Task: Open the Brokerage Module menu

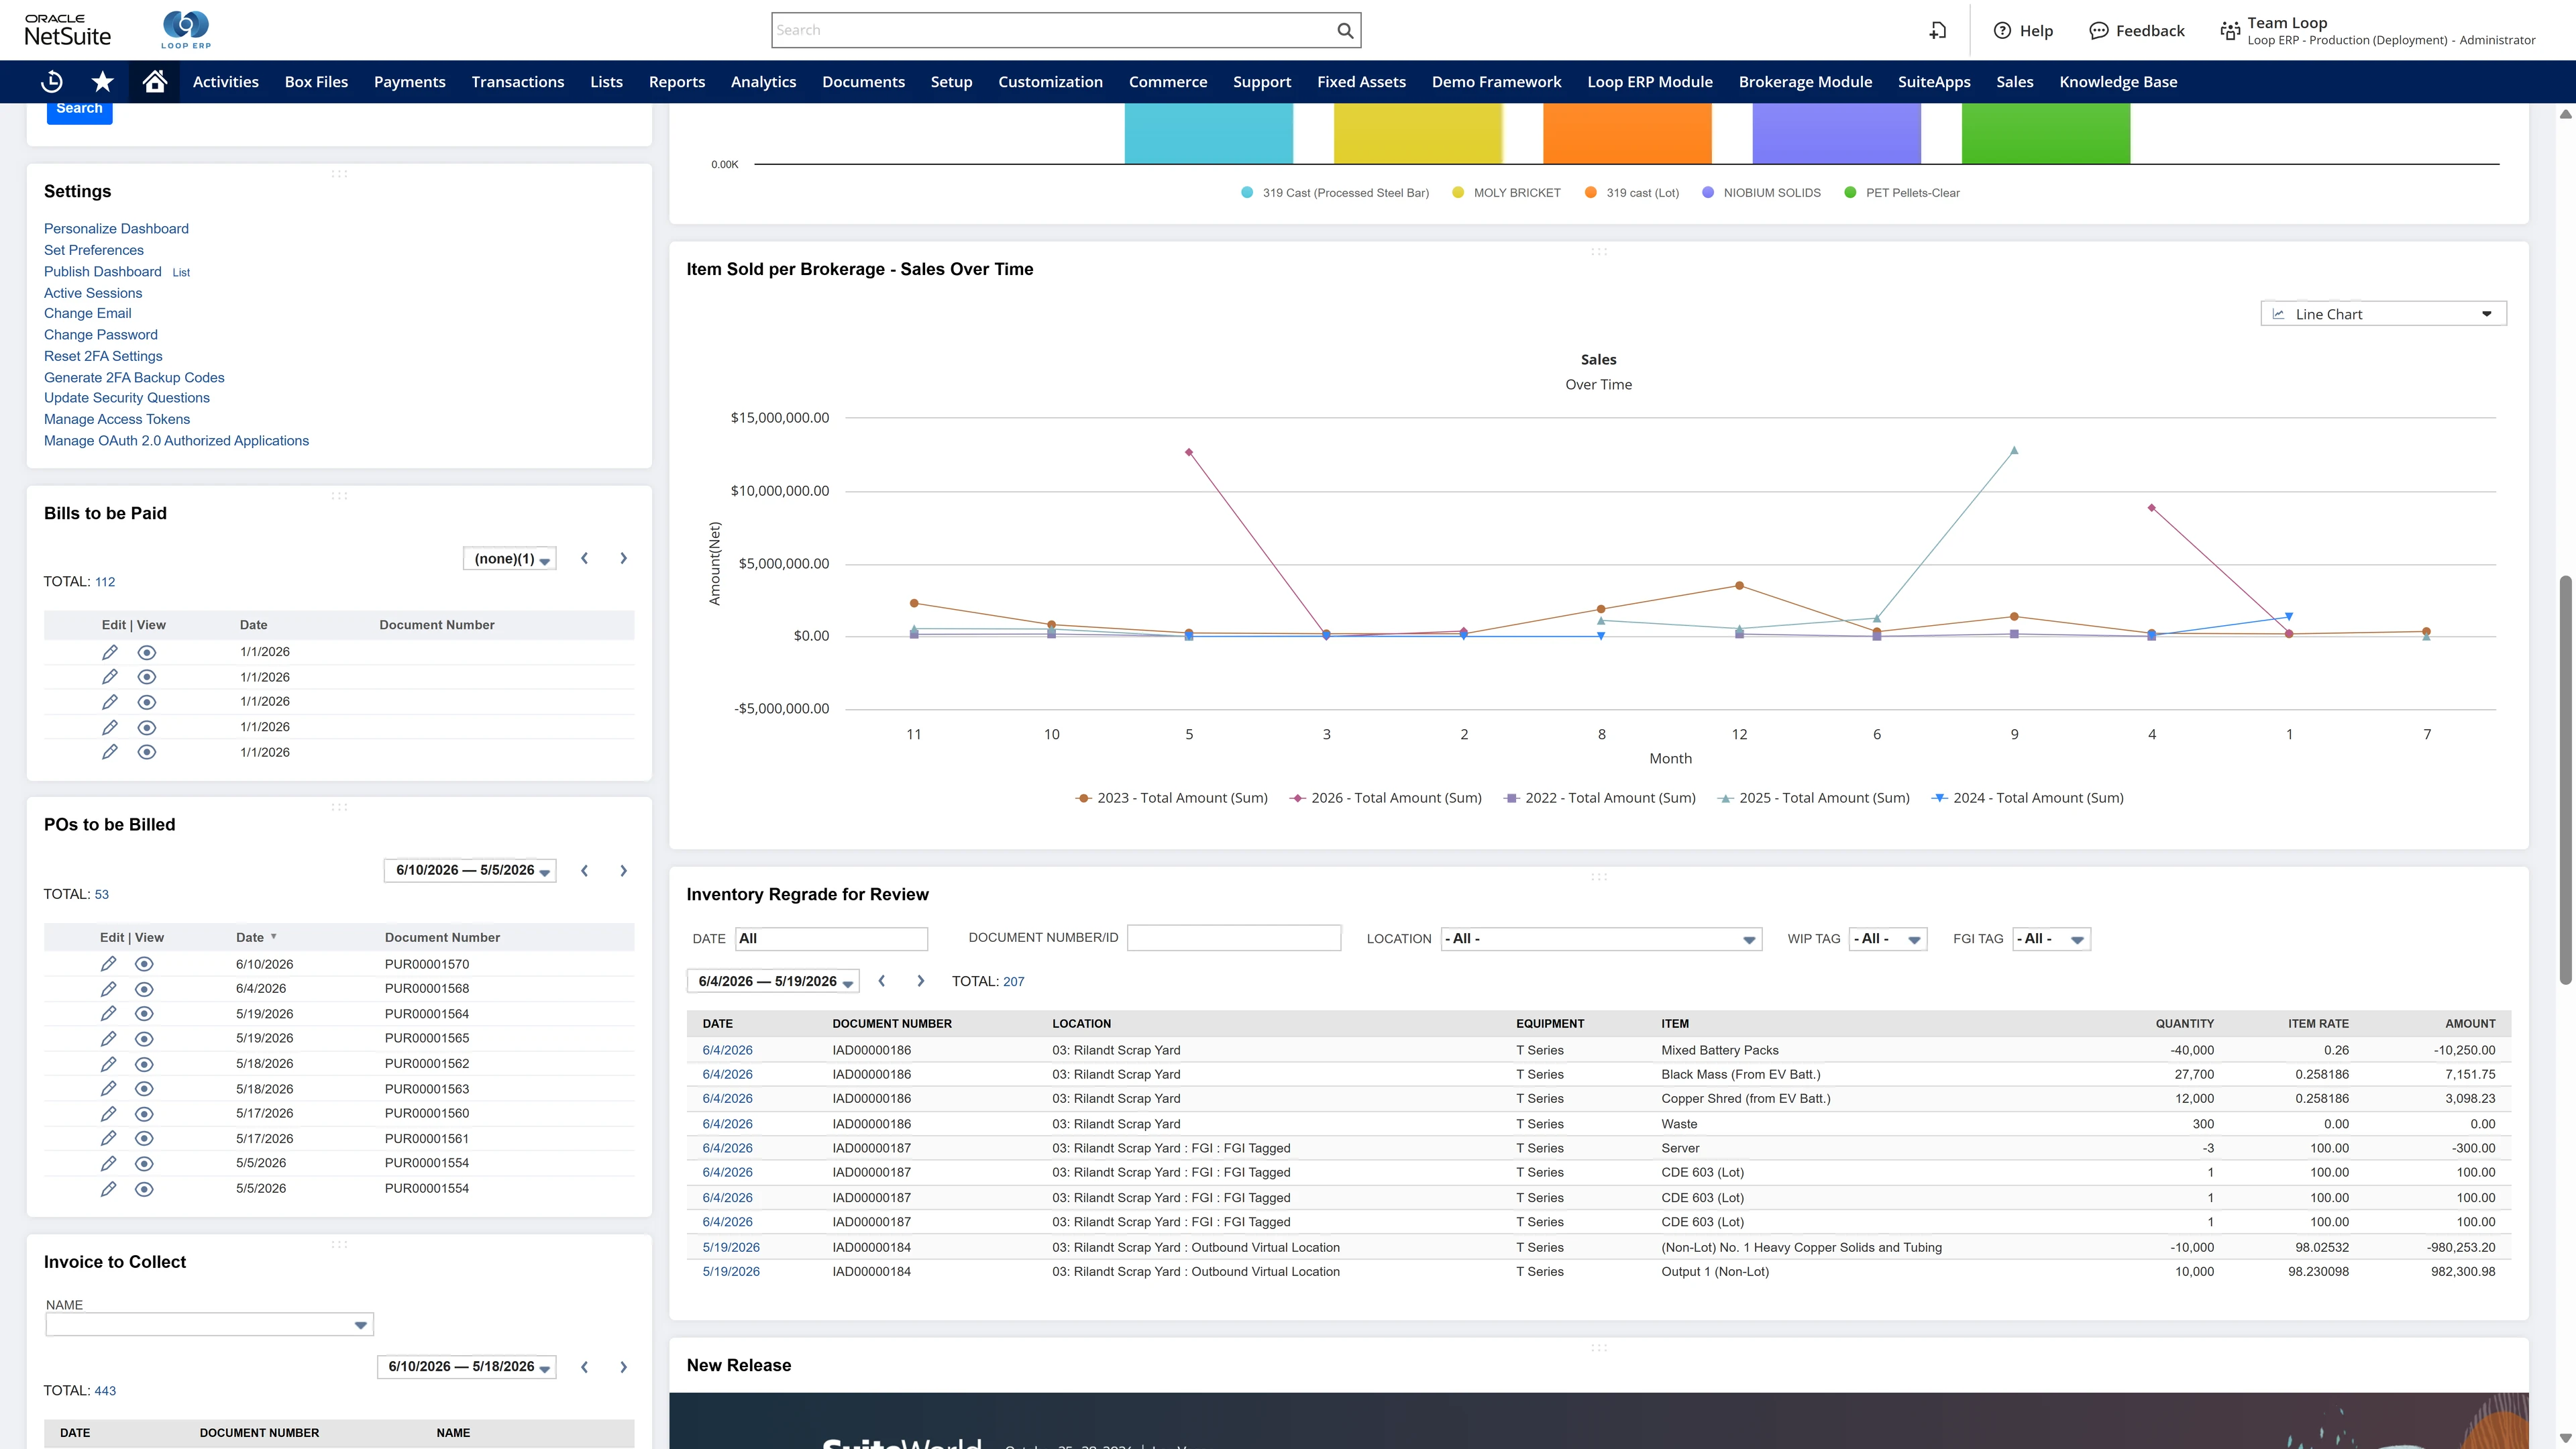Action: (1805, 82)
